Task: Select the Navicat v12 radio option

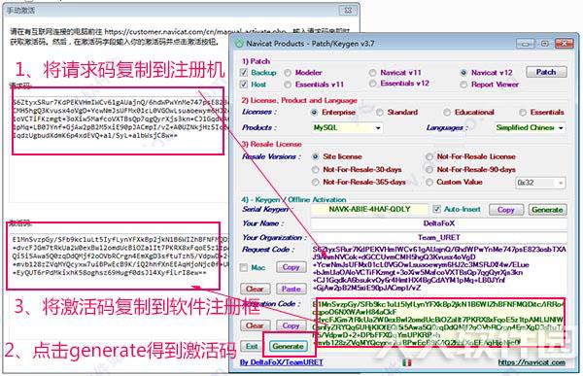Action: tap(463, 73)
